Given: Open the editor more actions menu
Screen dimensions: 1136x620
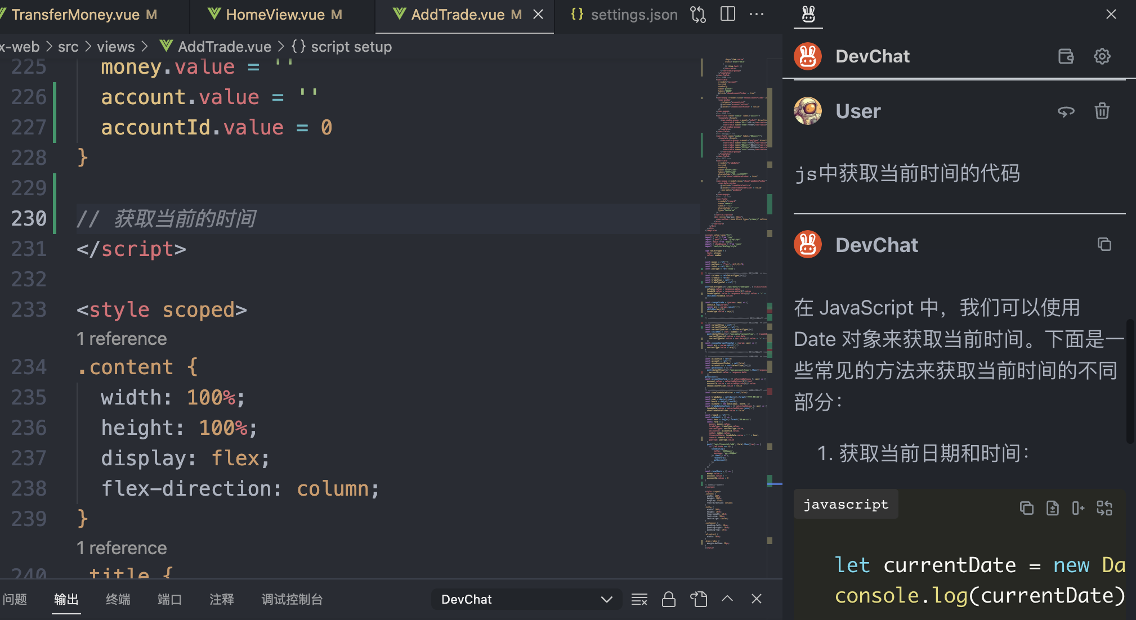Looking at the screenshot, I should [757, 14].
